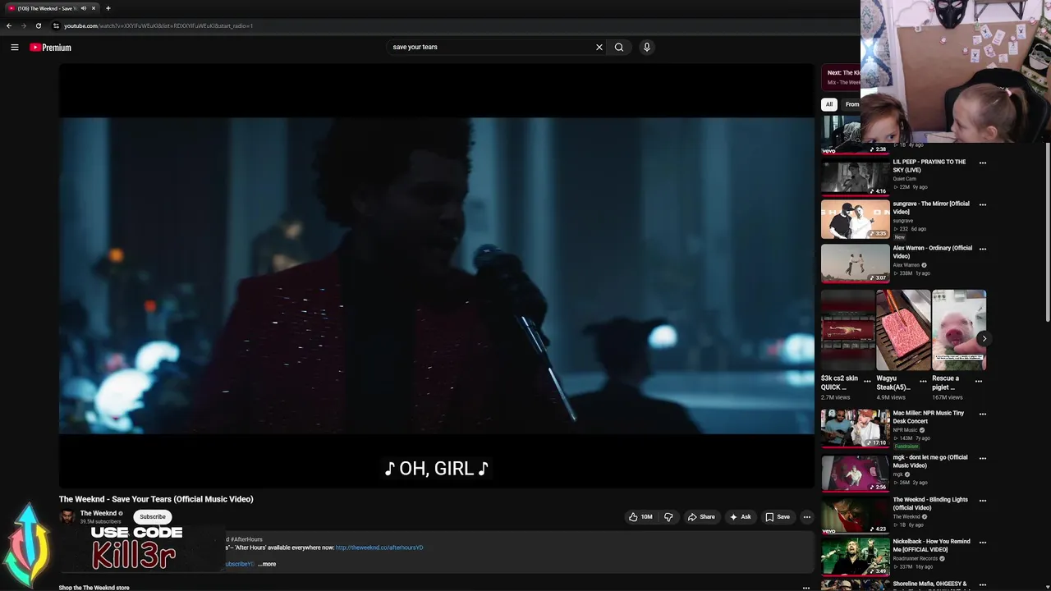Open LIL PEEP Praying to the Sky thumbnail
Screen dimensions: 1051x591
tap(855, 176)
